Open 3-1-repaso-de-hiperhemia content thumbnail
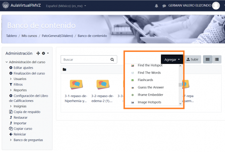The height and width of the screenshot is (152, 225). click(76, 85)
